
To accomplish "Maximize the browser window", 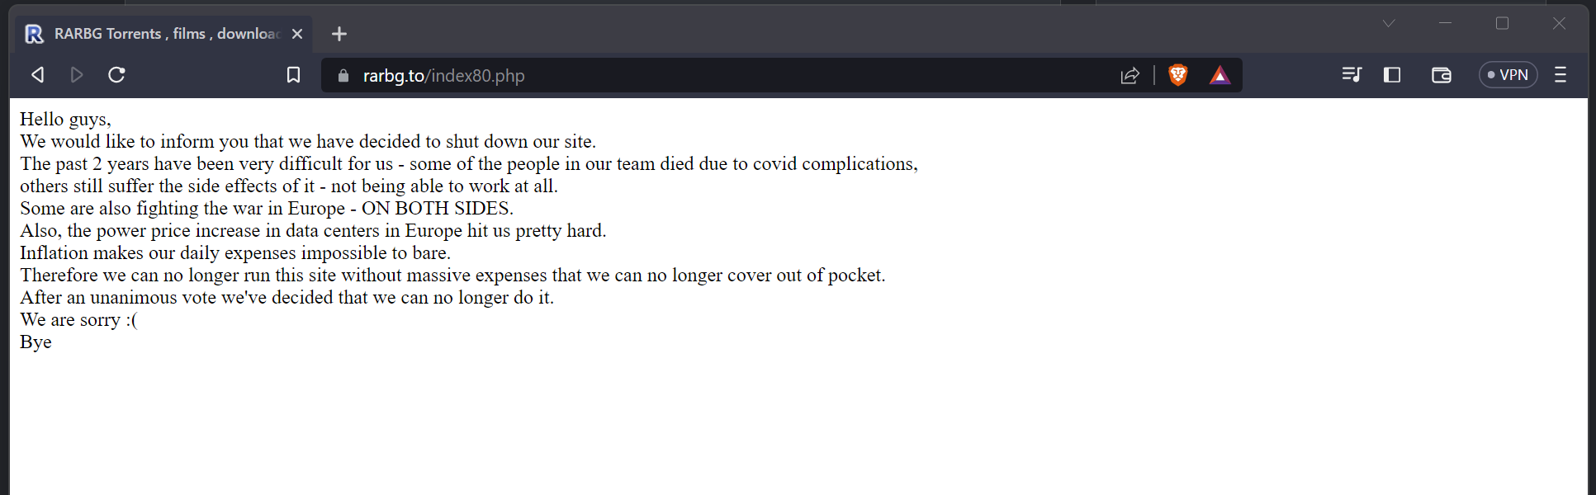I will point(1502,23).
